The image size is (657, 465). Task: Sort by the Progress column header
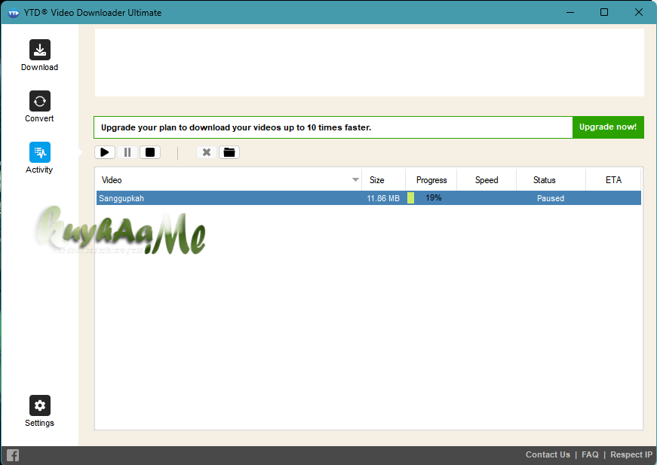pos(431,180)
